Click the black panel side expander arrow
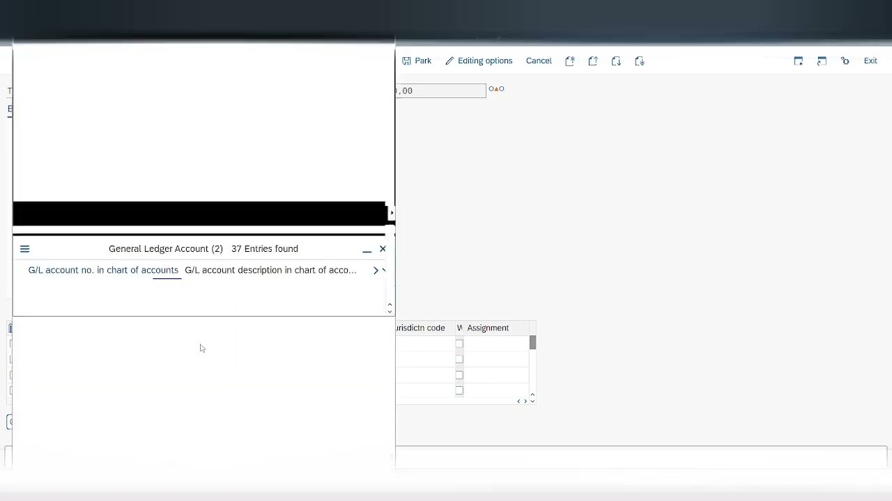 tap(392, 213)
